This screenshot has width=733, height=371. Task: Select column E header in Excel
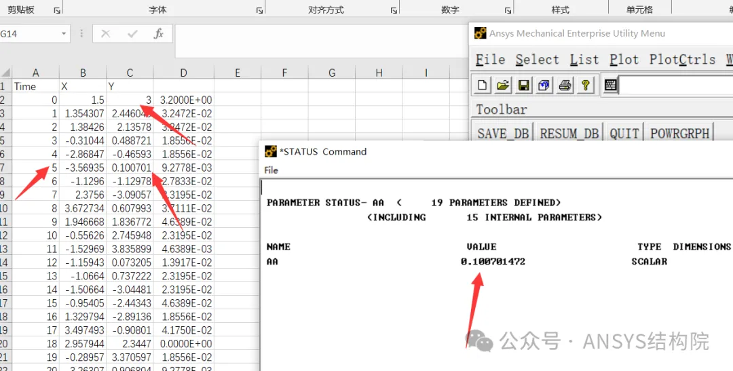click(x=238, y=73)
